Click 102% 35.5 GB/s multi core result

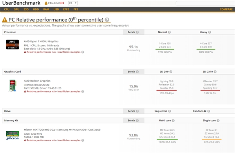click(167, 142)
